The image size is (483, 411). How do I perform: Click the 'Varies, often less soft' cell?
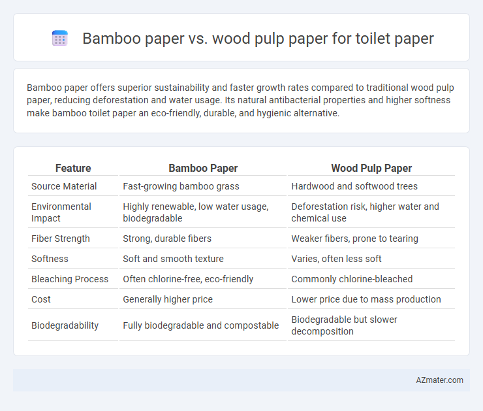pos(371,259)
